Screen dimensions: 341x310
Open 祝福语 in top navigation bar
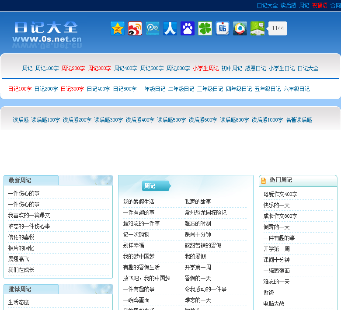pos(320,5)
